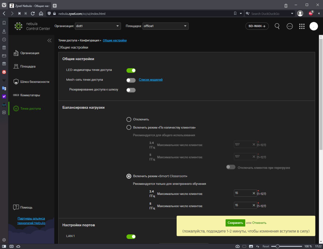Screen dimensions: 323x249
Task: Open the Список моделей link
Action: pyautogui.click(x=151, y=80)
